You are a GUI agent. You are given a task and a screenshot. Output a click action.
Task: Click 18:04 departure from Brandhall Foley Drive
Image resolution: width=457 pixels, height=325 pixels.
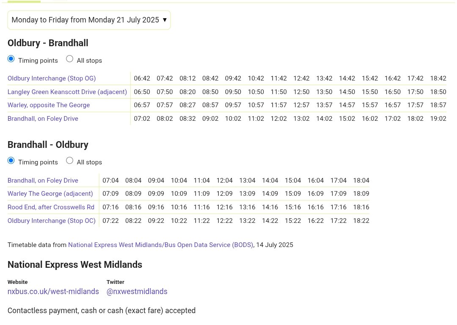[361, 181]
